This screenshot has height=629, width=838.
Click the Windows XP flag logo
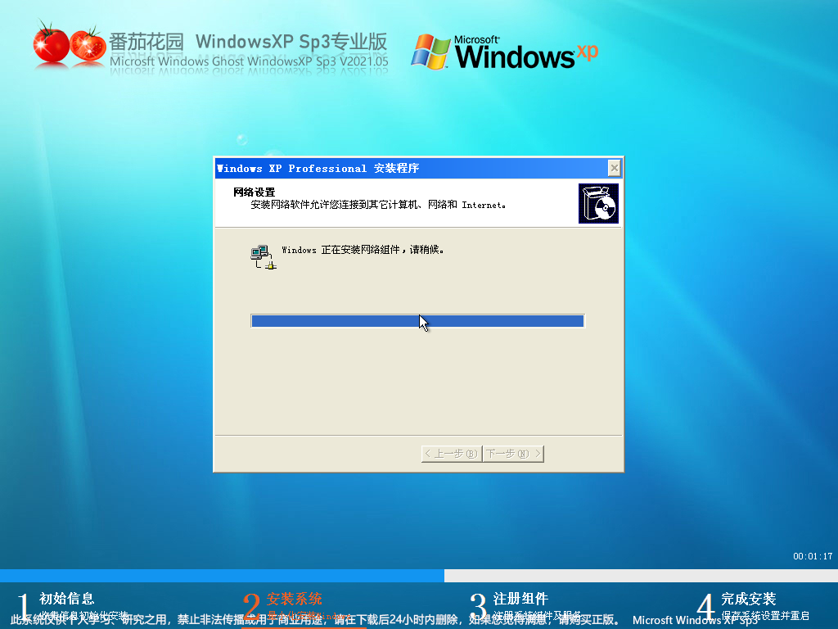pos(431,51)
